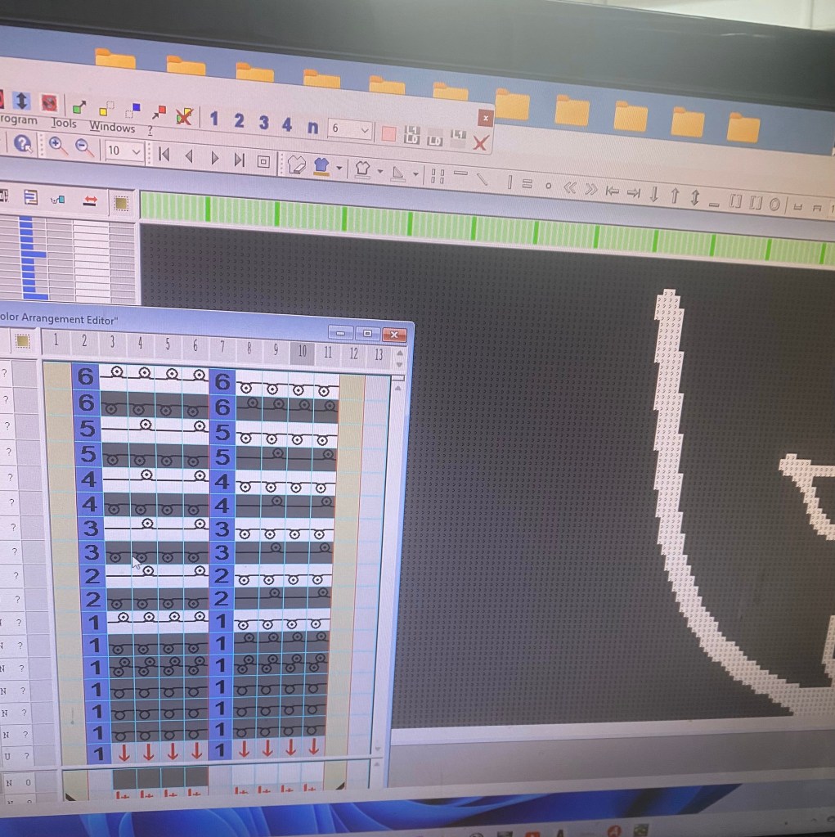Viewport: 835px width, 837px height.
Task: Click the blue help question mark icon
Action: 23,144
